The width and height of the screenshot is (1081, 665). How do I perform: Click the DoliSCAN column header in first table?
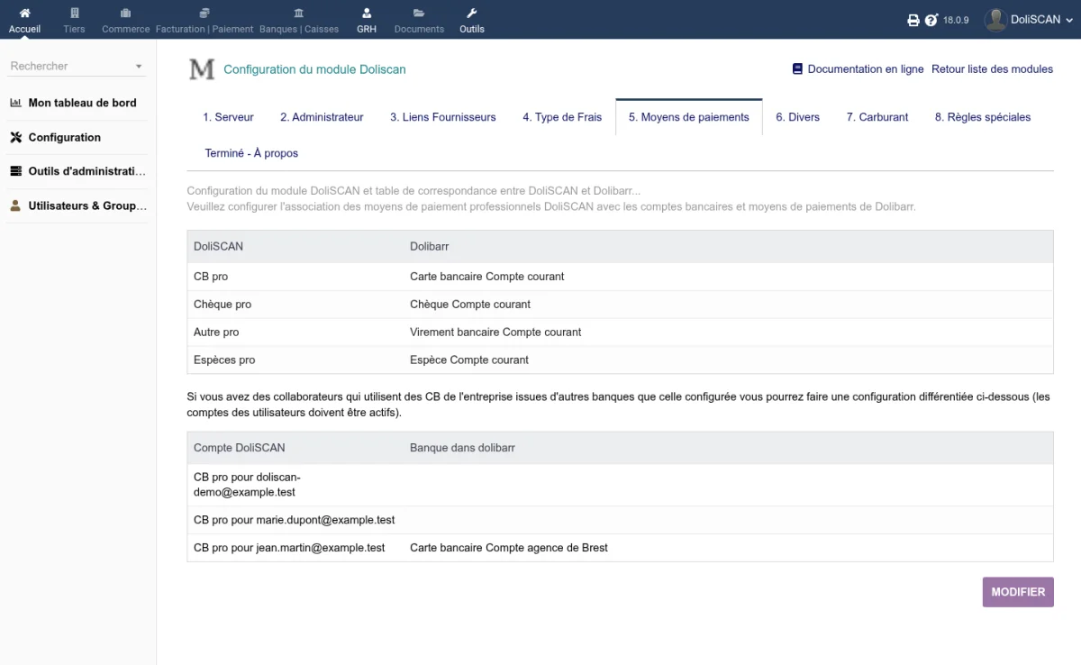point(218,245)
